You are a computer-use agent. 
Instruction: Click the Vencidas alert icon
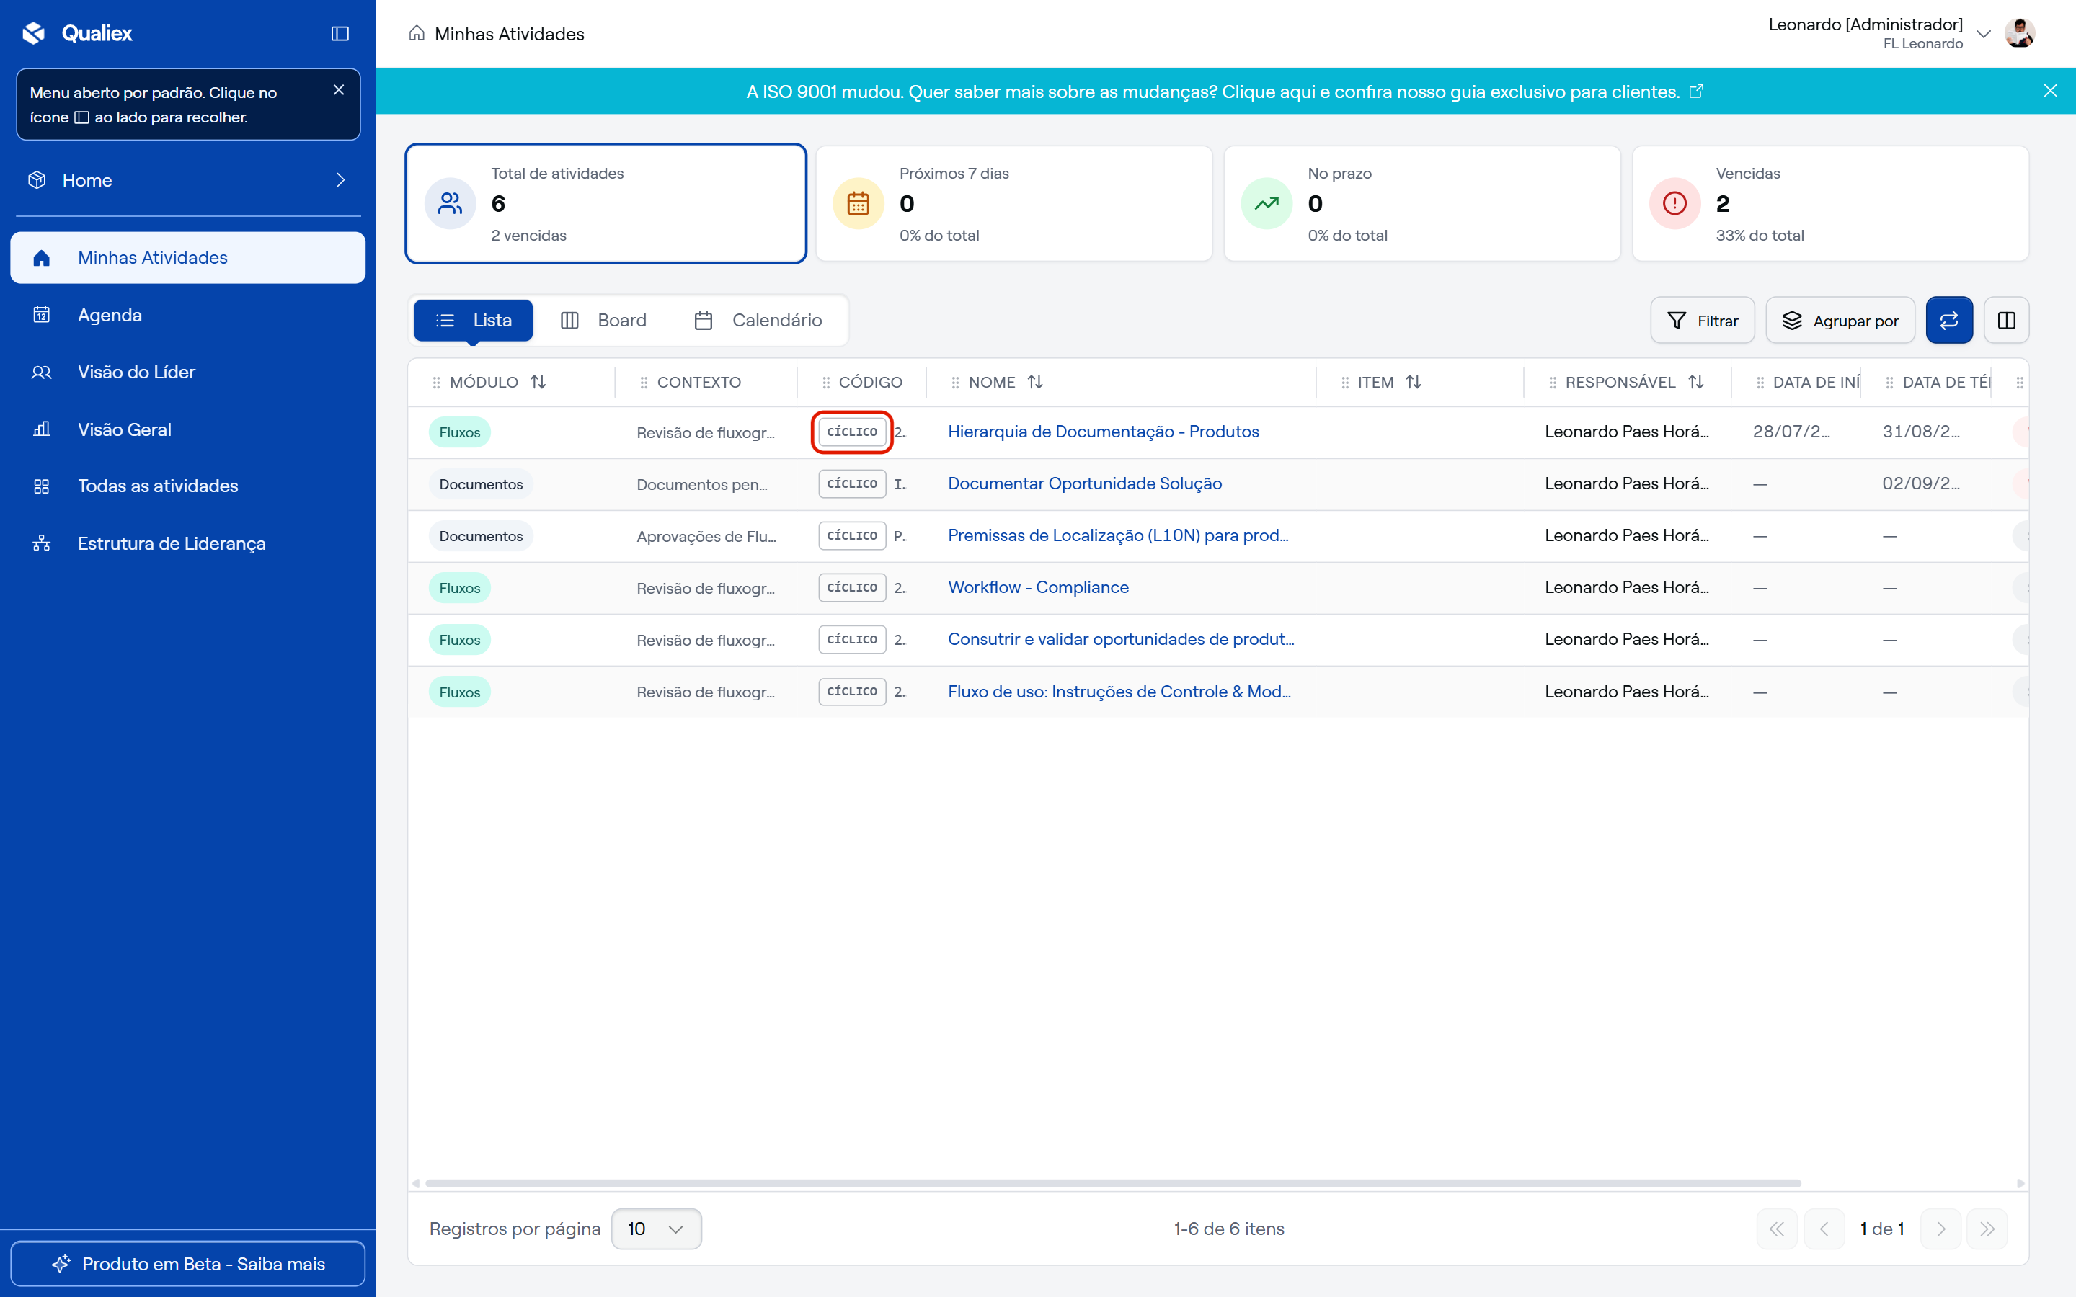(x=1675, y=203)
